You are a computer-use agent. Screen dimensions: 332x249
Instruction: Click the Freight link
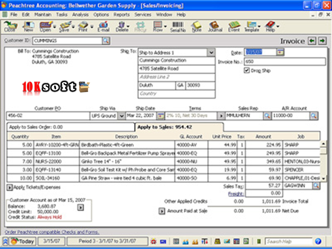(236, 194)
